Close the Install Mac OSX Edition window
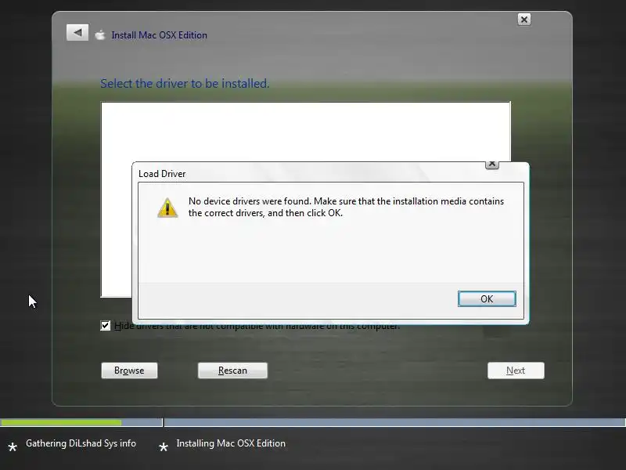 coord(524,20)
